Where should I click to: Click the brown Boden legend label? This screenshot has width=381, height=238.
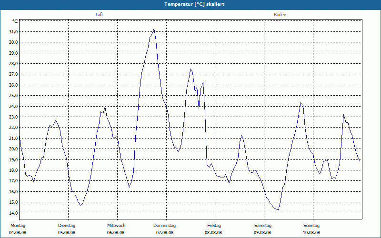tap(280, 15)
